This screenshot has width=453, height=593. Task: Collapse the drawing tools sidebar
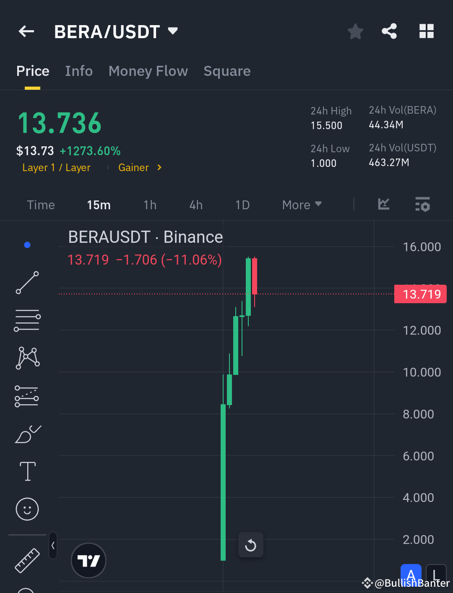[x=53, y=546]
